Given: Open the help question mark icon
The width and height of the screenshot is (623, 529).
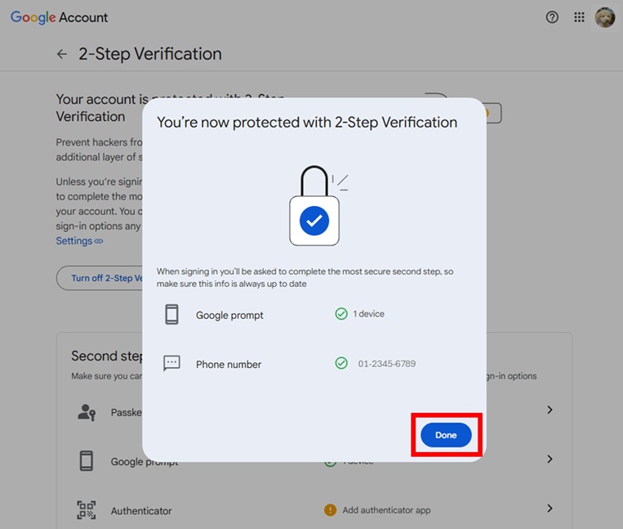Looking at the screenshot, I should click(552, 17).
